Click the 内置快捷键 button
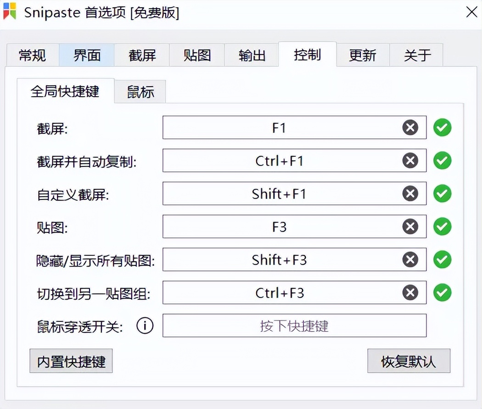The width and height of the screenshot is (482, 409). pos(71,361)
